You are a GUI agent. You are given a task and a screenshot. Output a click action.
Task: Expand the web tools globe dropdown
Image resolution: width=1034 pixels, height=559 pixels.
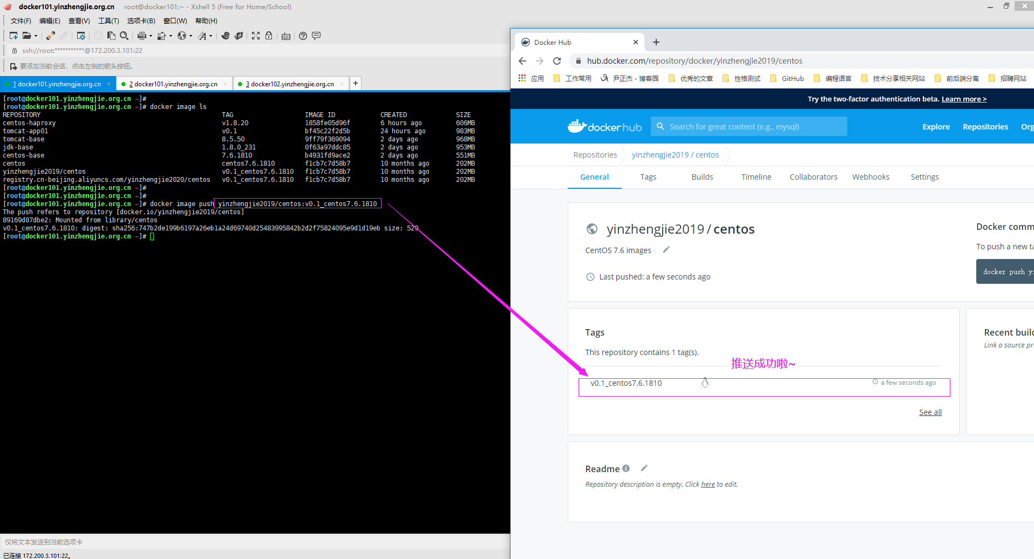pos(191,36)
